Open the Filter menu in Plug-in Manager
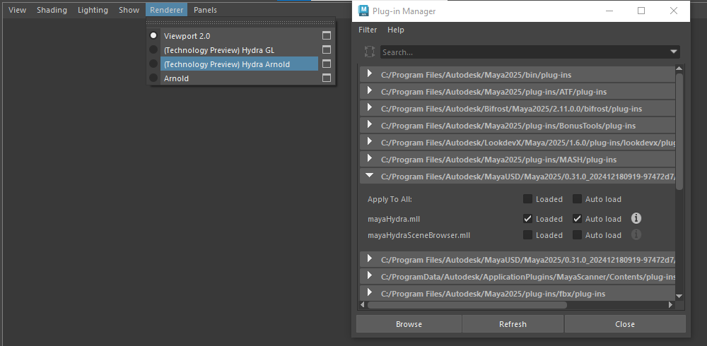Image resolution: width=707 pixels, height=346 pixels. pyautogui.click(x=368, y=30)
